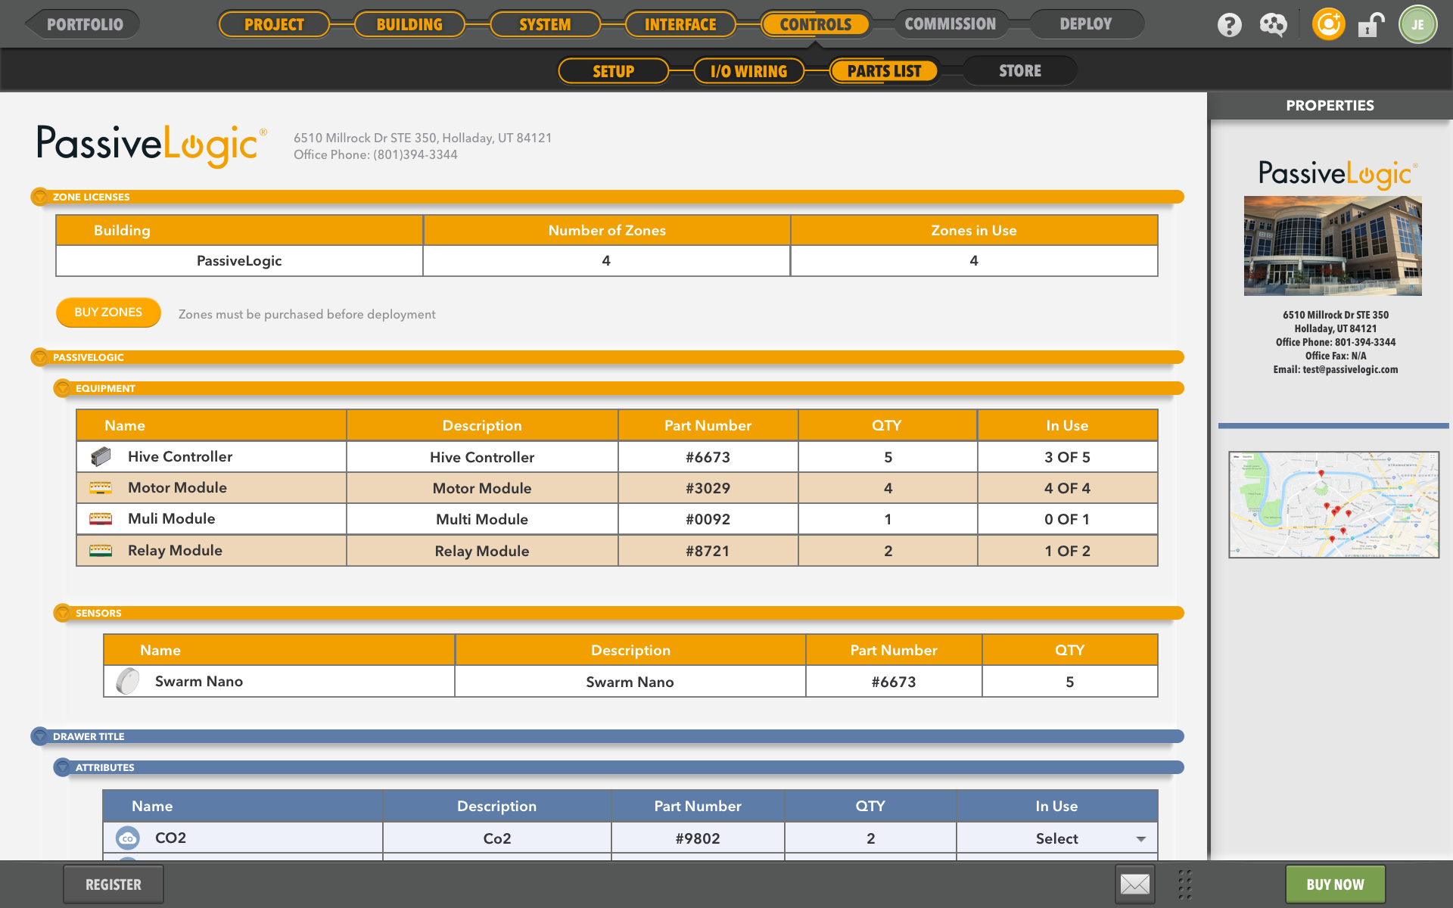
Task: Click the green Buy Now button
Action: (x=1335, y=884)
